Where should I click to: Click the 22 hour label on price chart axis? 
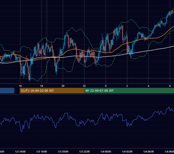pyautogui.click(x=84, y=86)
